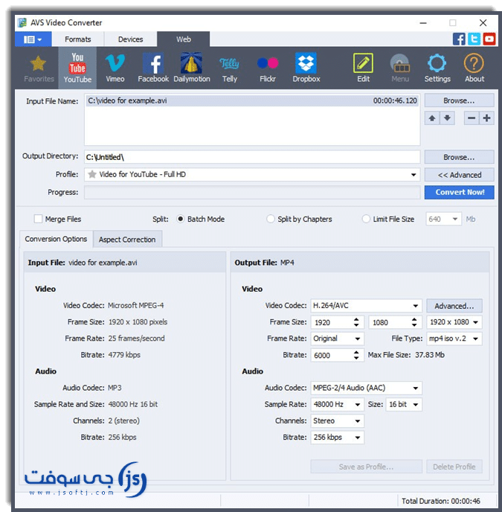The image size is (502, 512).
Task: Open the Edit video tool
Action: pos(363,68)
